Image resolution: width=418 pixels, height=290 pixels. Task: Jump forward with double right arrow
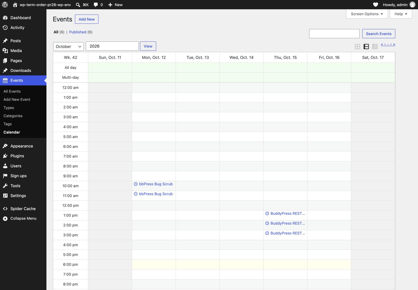pos(394,44)
